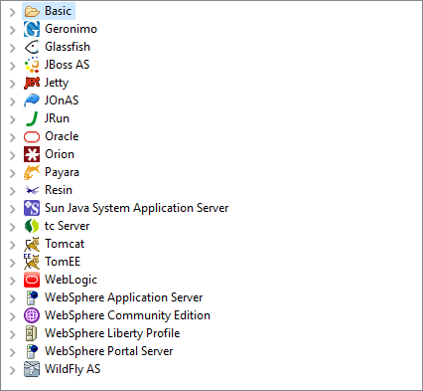
Task: Expand the JBoss AS category
Action: pos(13,66)
